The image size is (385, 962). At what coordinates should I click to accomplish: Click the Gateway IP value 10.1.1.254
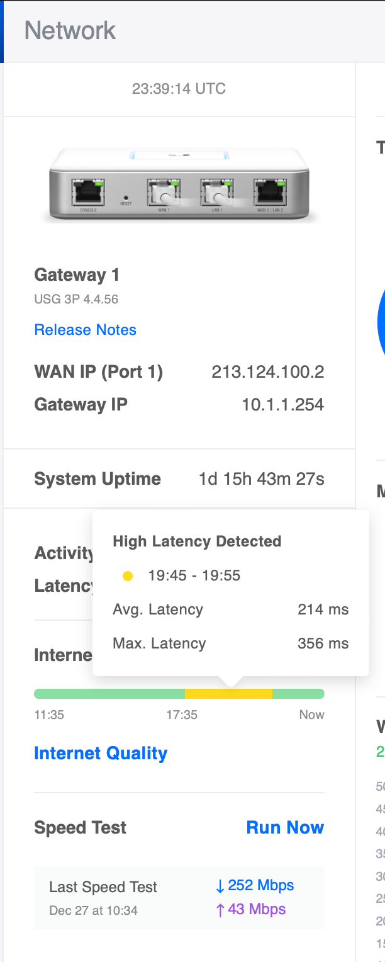click(x=282, y=404)
